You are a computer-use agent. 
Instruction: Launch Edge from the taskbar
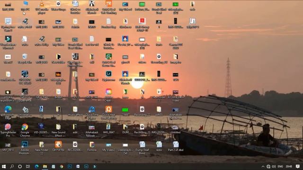36,167
